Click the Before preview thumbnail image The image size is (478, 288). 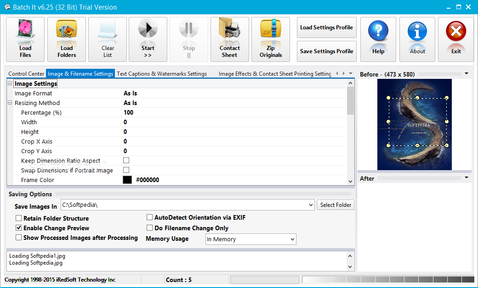click(x=414, y=124)
